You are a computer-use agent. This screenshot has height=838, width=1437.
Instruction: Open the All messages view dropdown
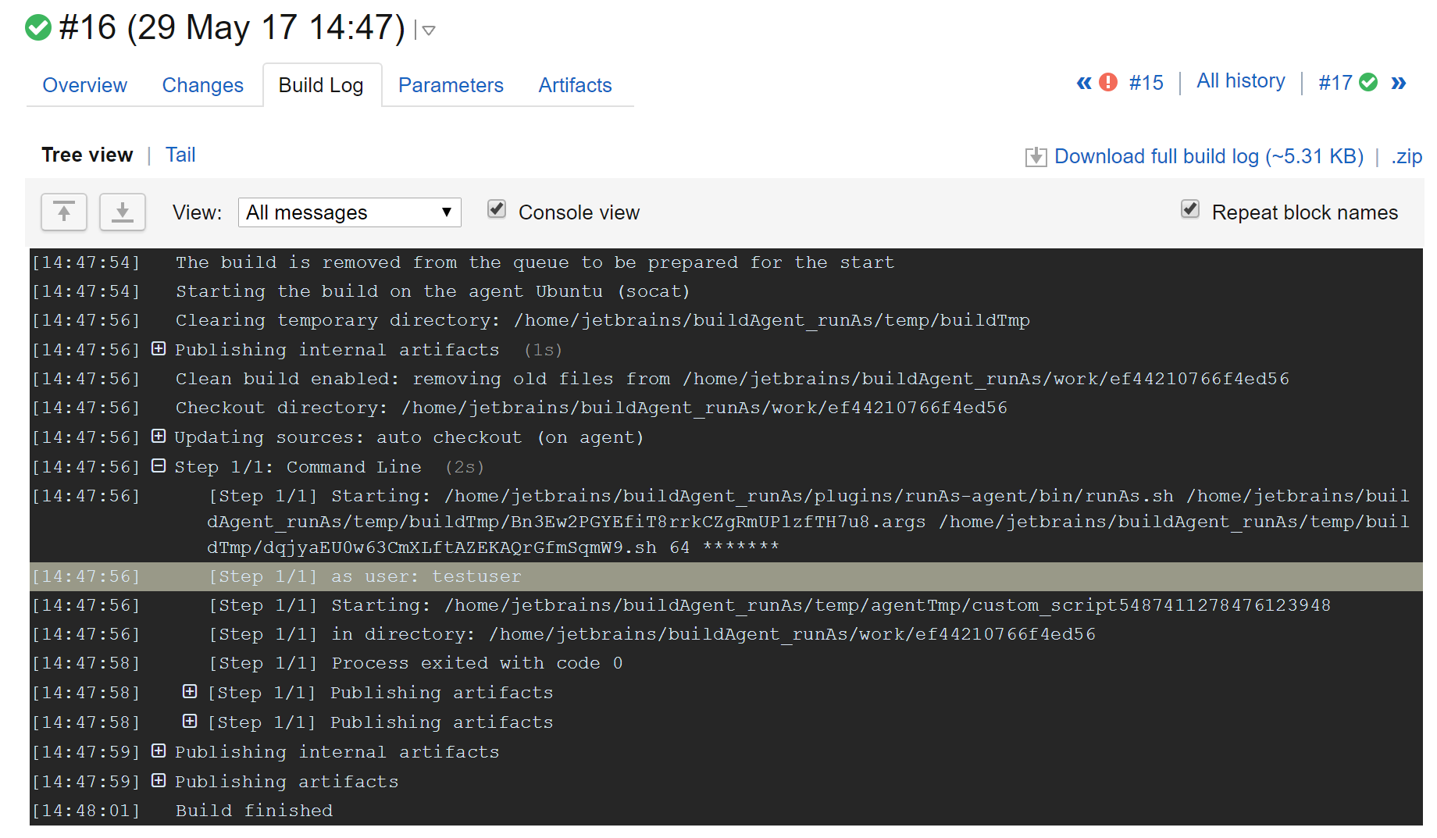point(349,212)
